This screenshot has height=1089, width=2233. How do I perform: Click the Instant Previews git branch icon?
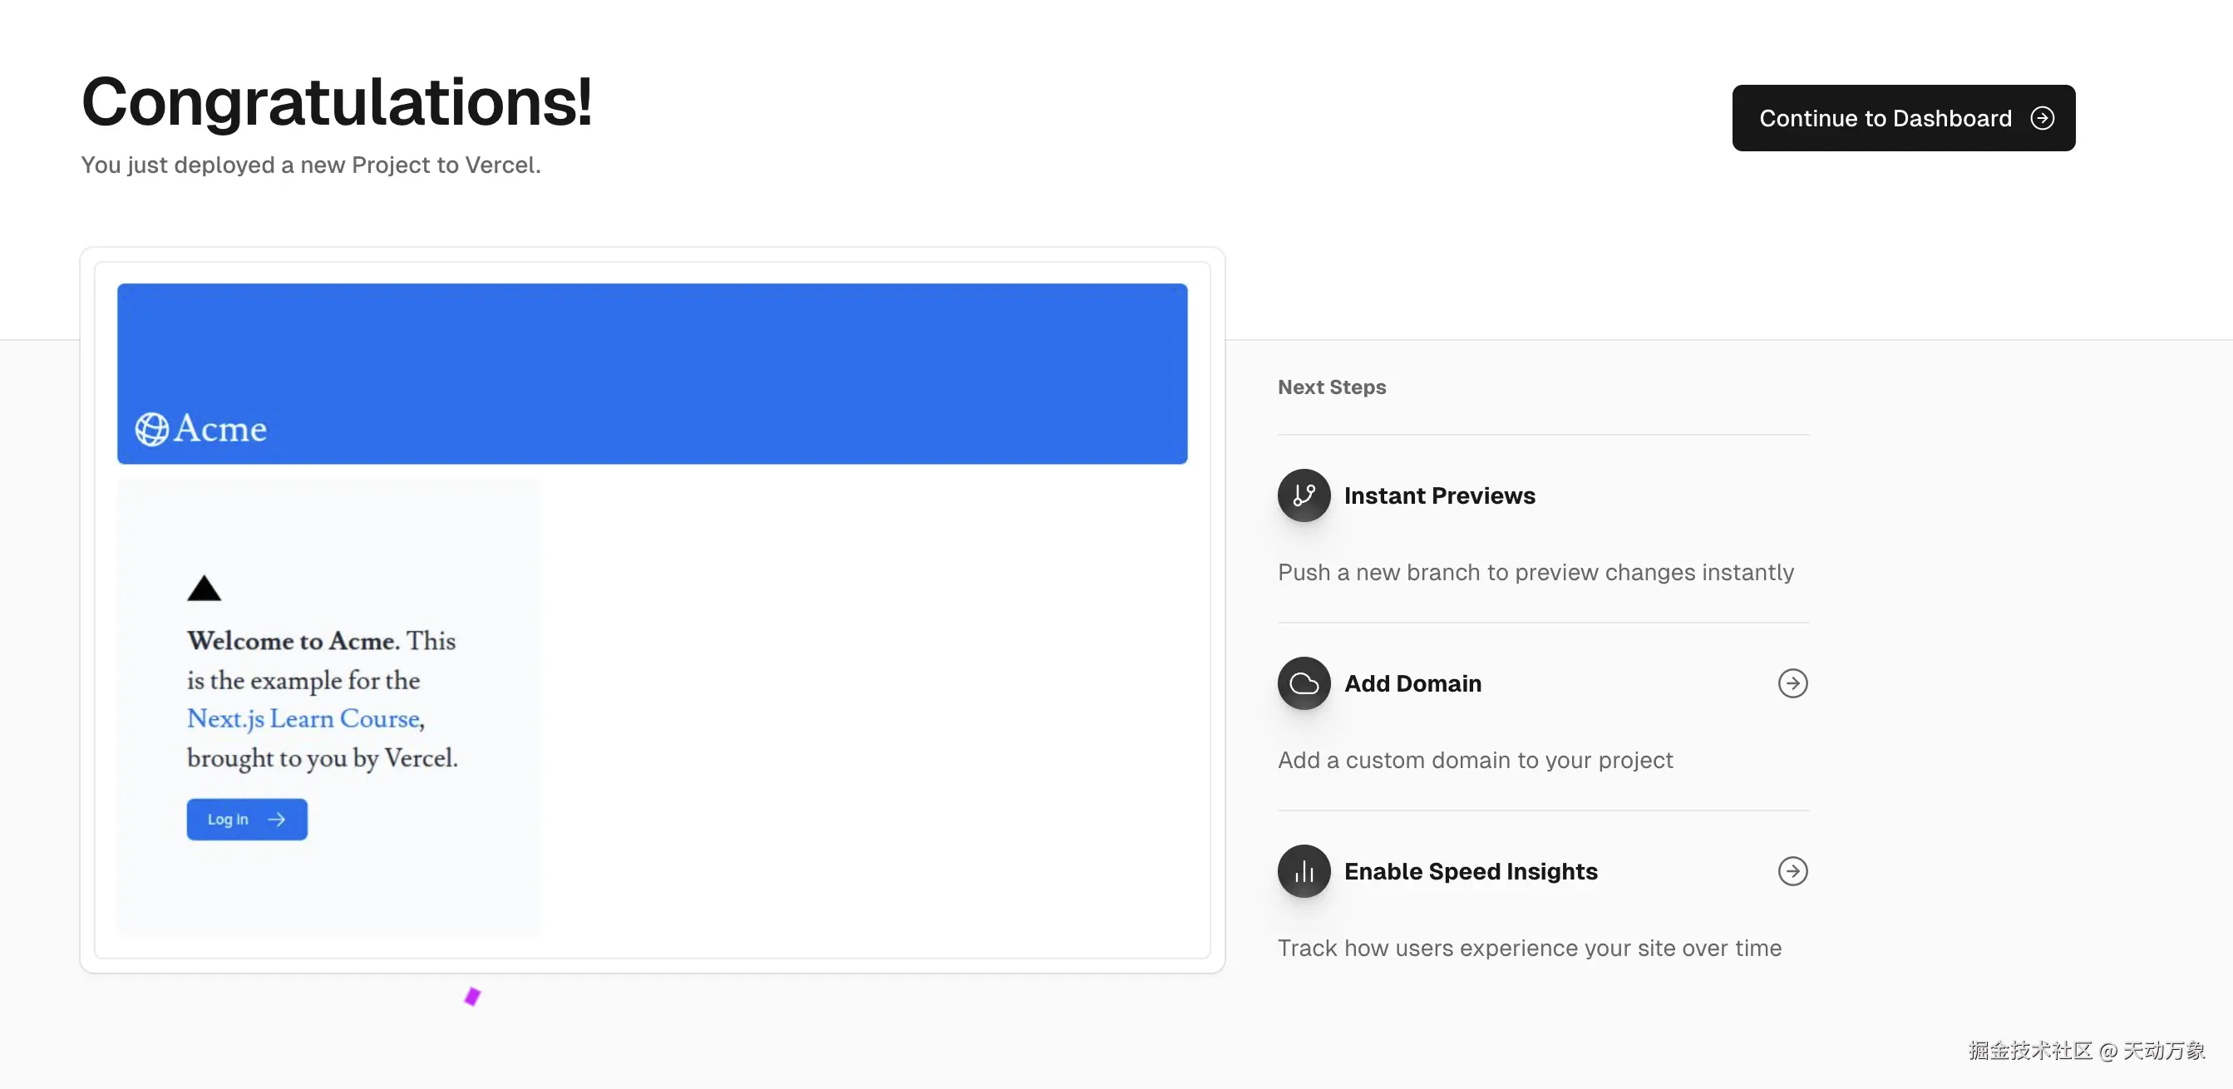(x=1303, y=495)
